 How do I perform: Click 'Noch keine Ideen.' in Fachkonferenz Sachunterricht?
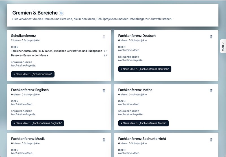pyautogui.click(x=129, y=153)
